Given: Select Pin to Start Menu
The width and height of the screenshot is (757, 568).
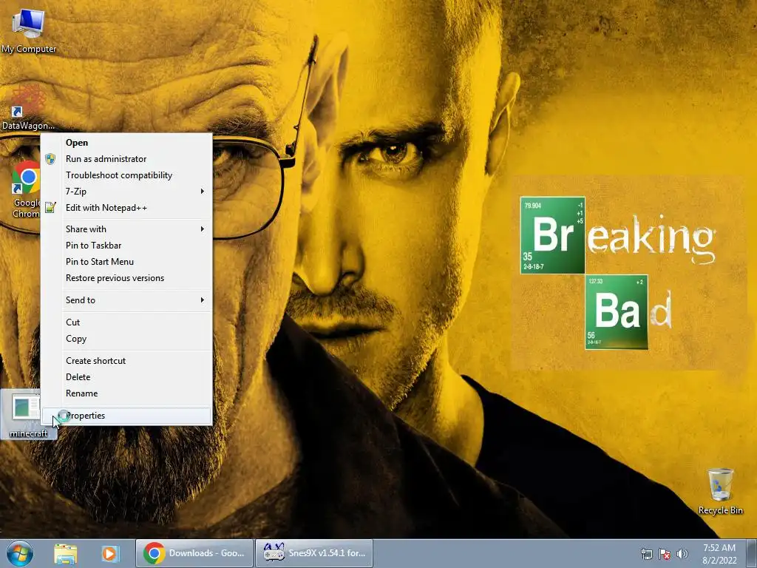Looking at the screenshot, I should point(126,263).
